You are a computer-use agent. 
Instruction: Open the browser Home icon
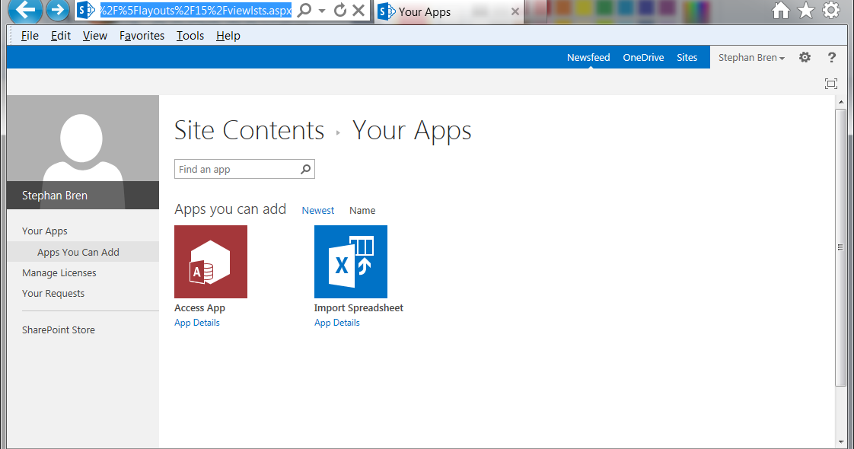(x=780, y=10)
